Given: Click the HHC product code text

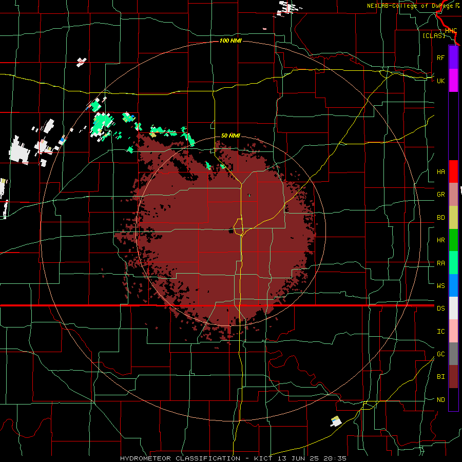Looking at the screenshot, I should tap(451, 31).
